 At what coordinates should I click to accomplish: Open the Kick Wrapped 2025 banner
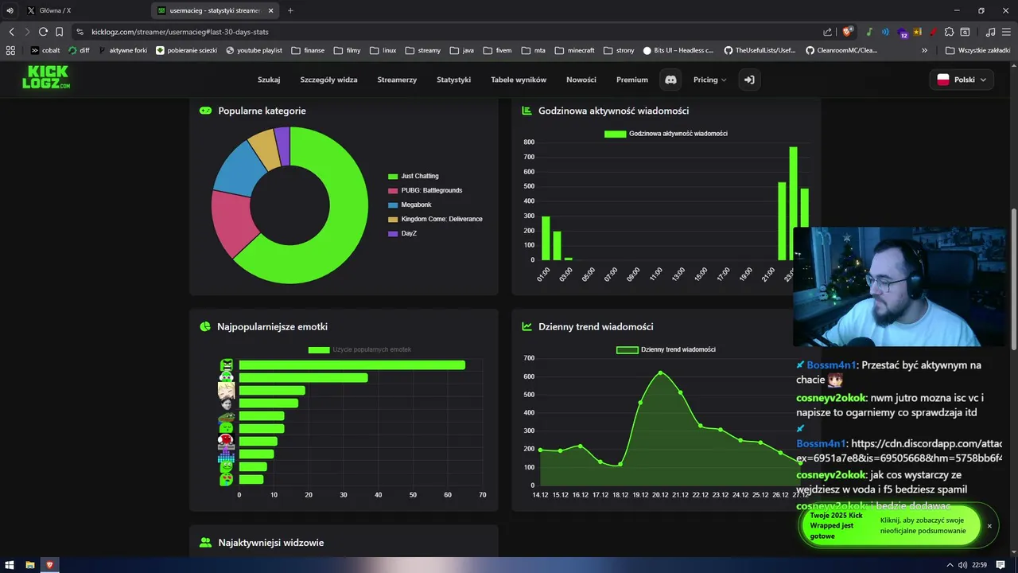888,525
